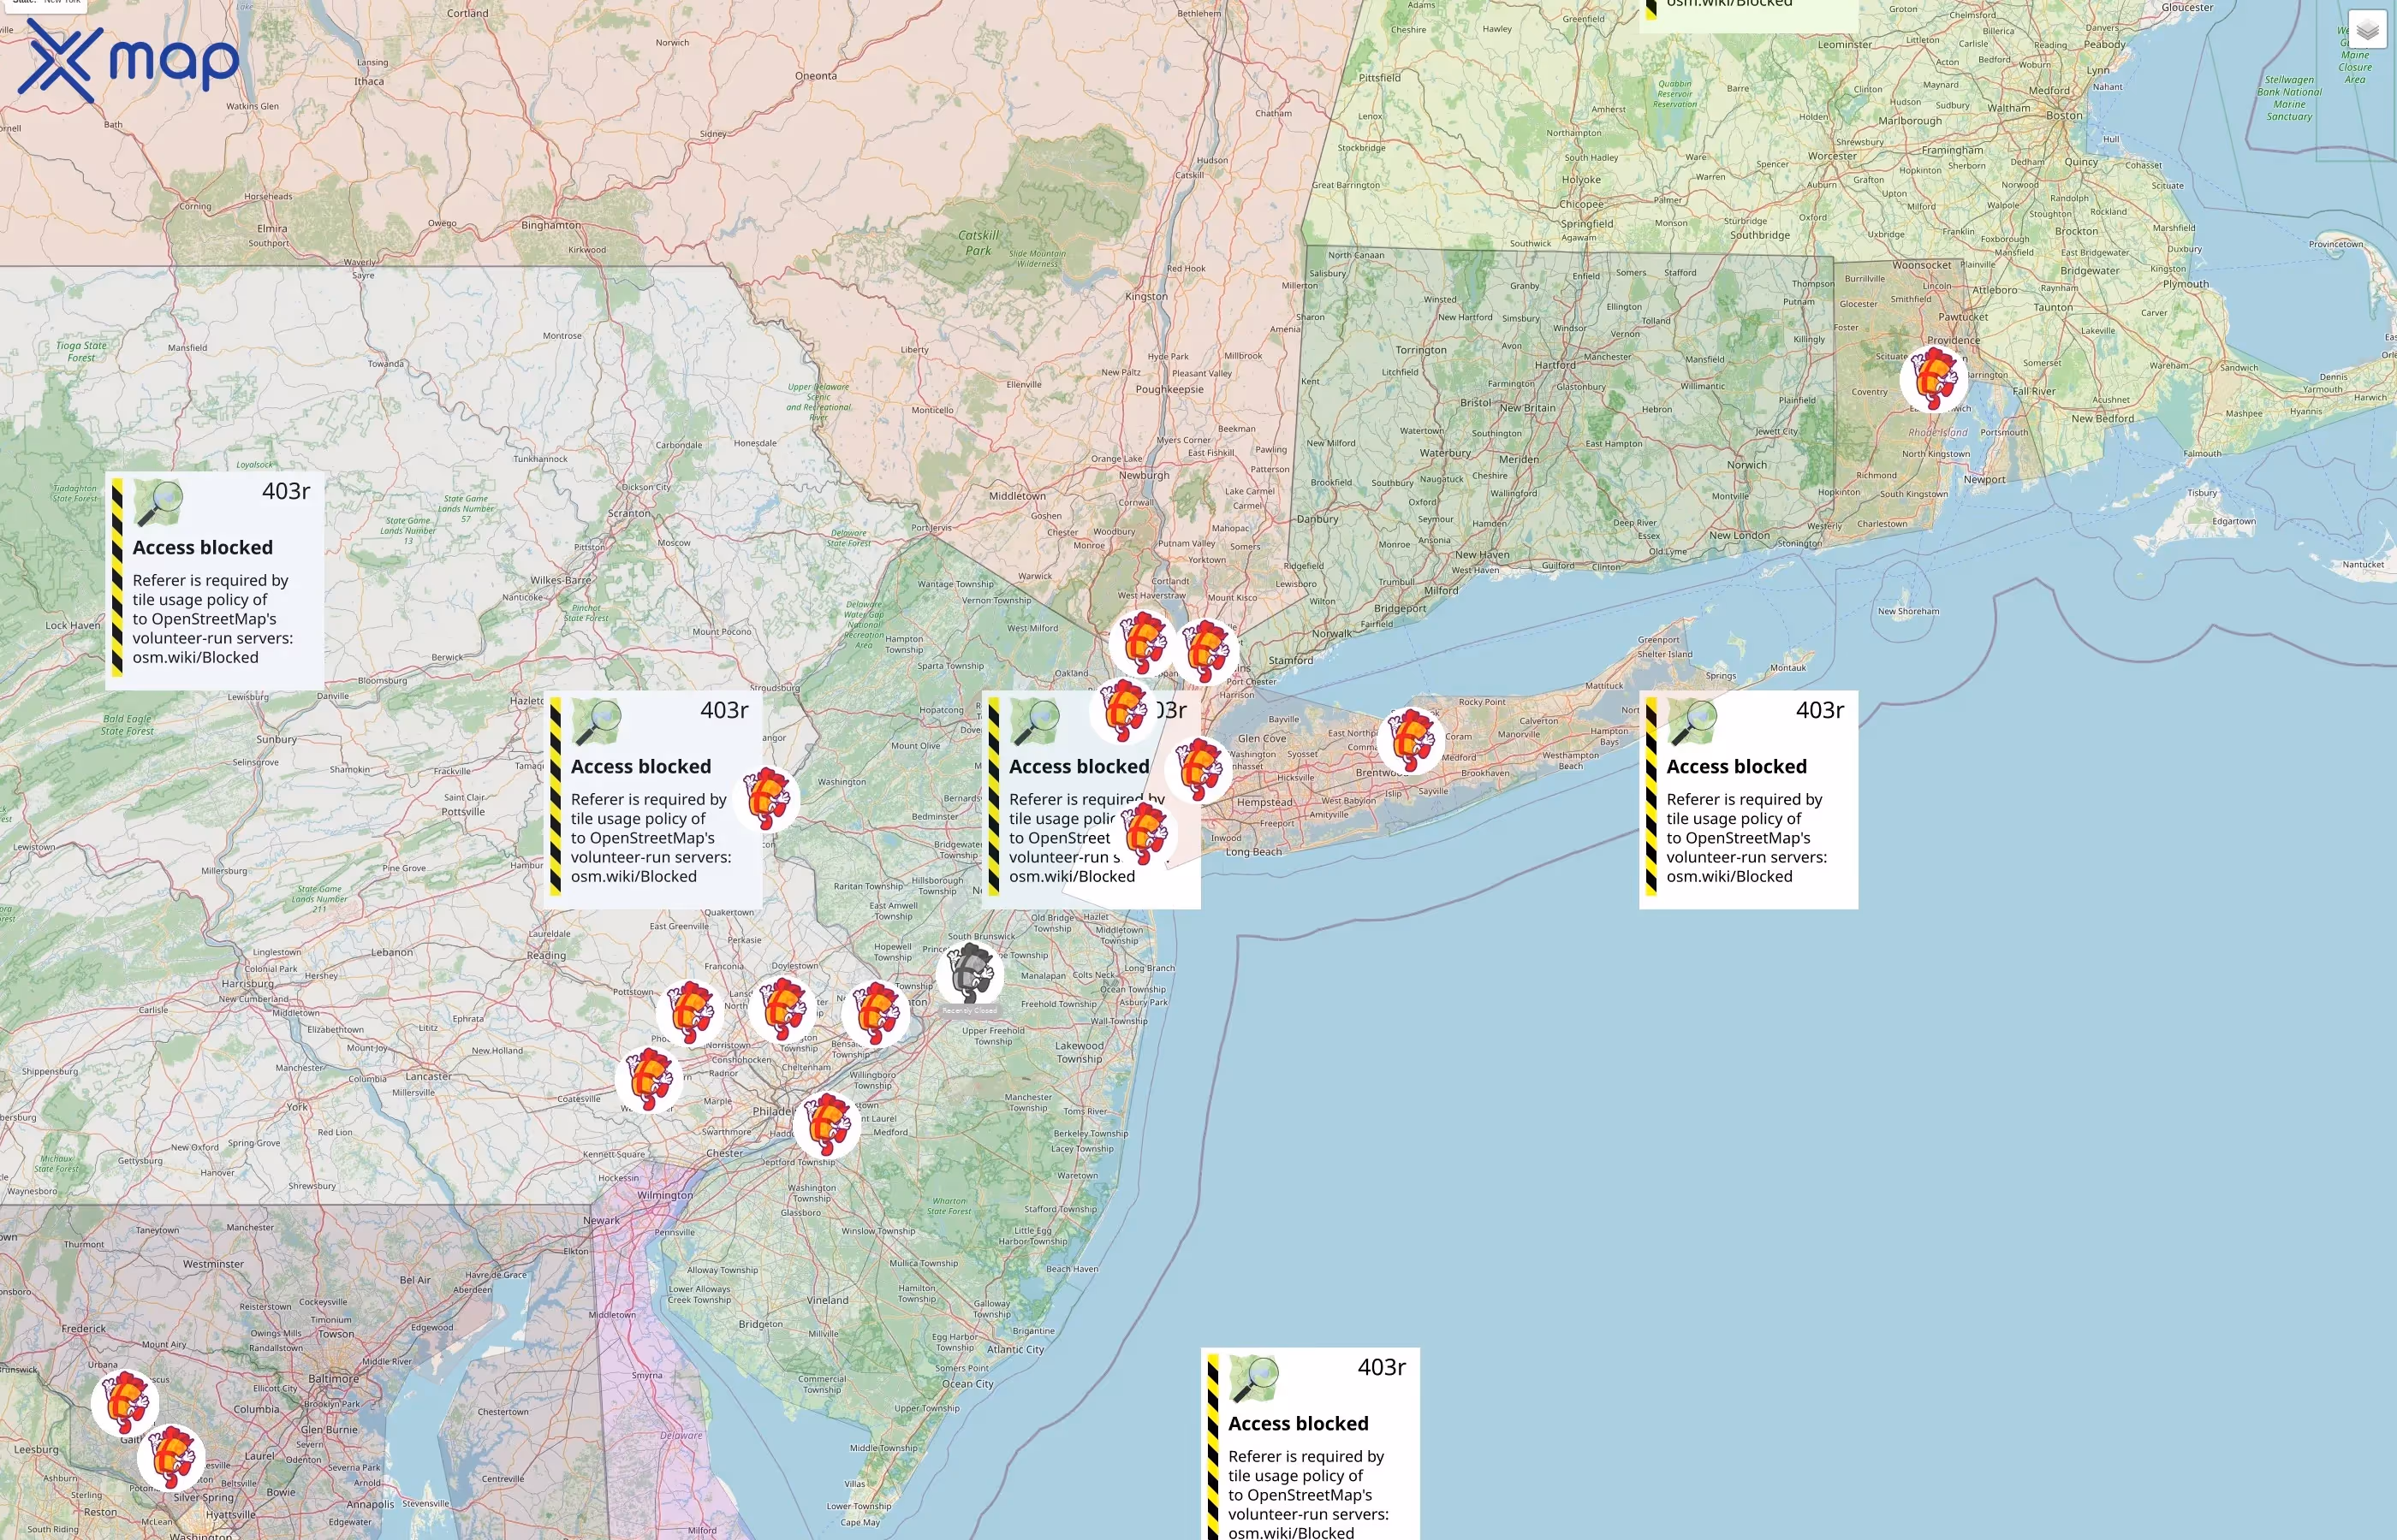Open the map layers control

coord(2367,31)
